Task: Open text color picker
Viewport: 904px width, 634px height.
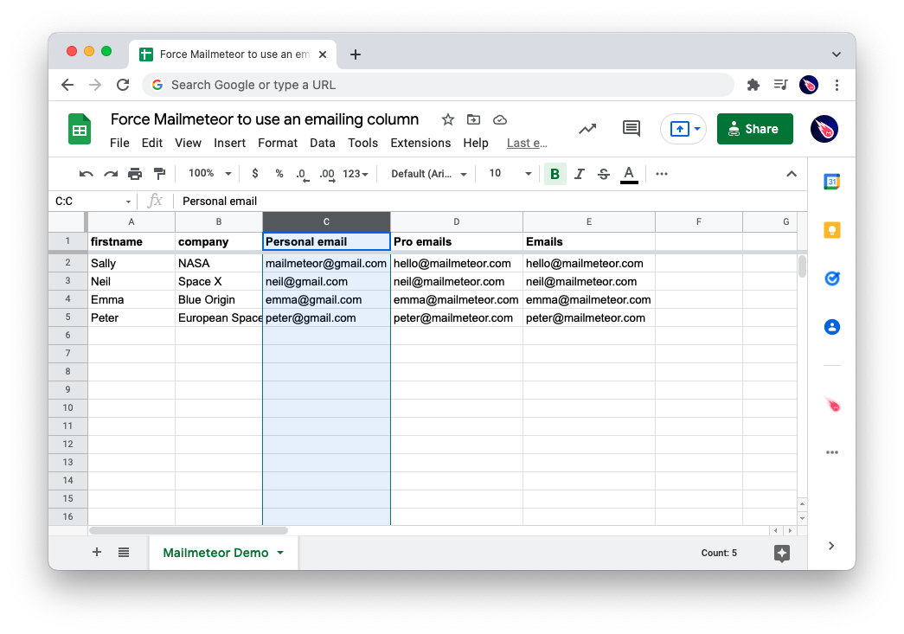Action: click(x=629, y=174)
